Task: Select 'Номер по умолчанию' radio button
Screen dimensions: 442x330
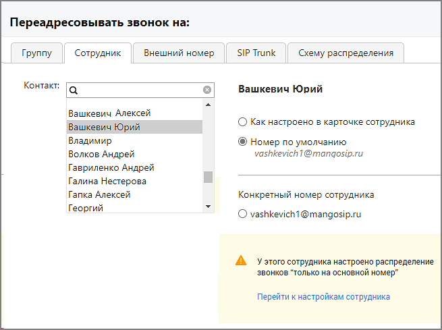Action: click(242, 142)
